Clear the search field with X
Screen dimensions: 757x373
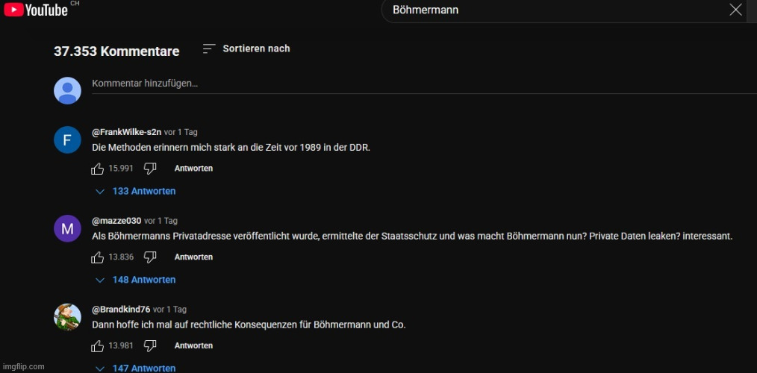[735, 10]
